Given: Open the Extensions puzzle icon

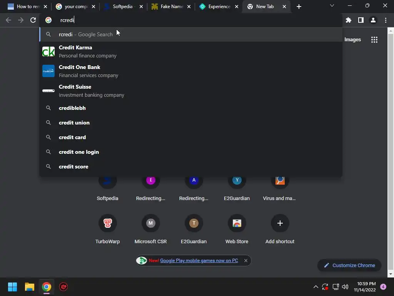Looking at the screenshot, I should pos(348,20).
